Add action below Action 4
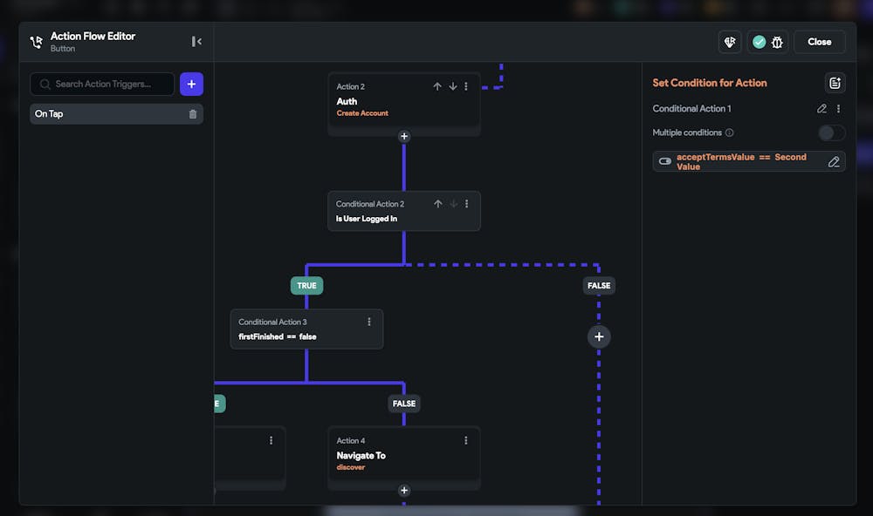Screen dimensions: 873x516 click(x=404, y=491)
